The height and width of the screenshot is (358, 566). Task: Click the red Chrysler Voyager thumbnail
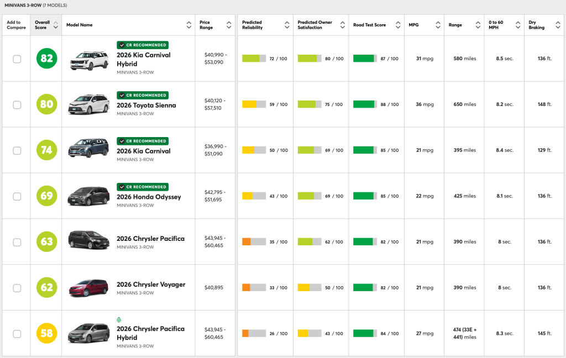pos(88,288)
